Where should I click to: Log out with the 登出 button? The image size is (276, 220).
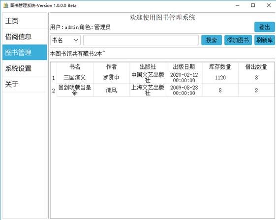pos(265,27)
